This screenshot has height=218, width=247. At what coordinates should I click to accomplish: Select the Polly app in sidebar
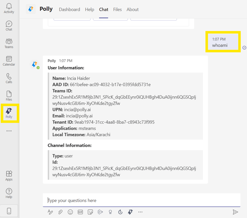(9, 113)
